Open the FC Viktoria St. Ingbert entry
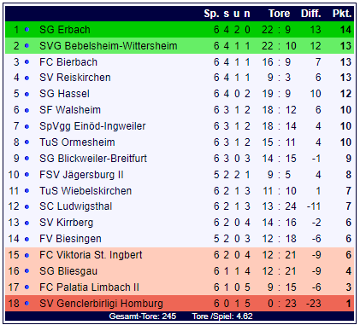The width and height of the screenshot is (360, 325). coord(91,255)
